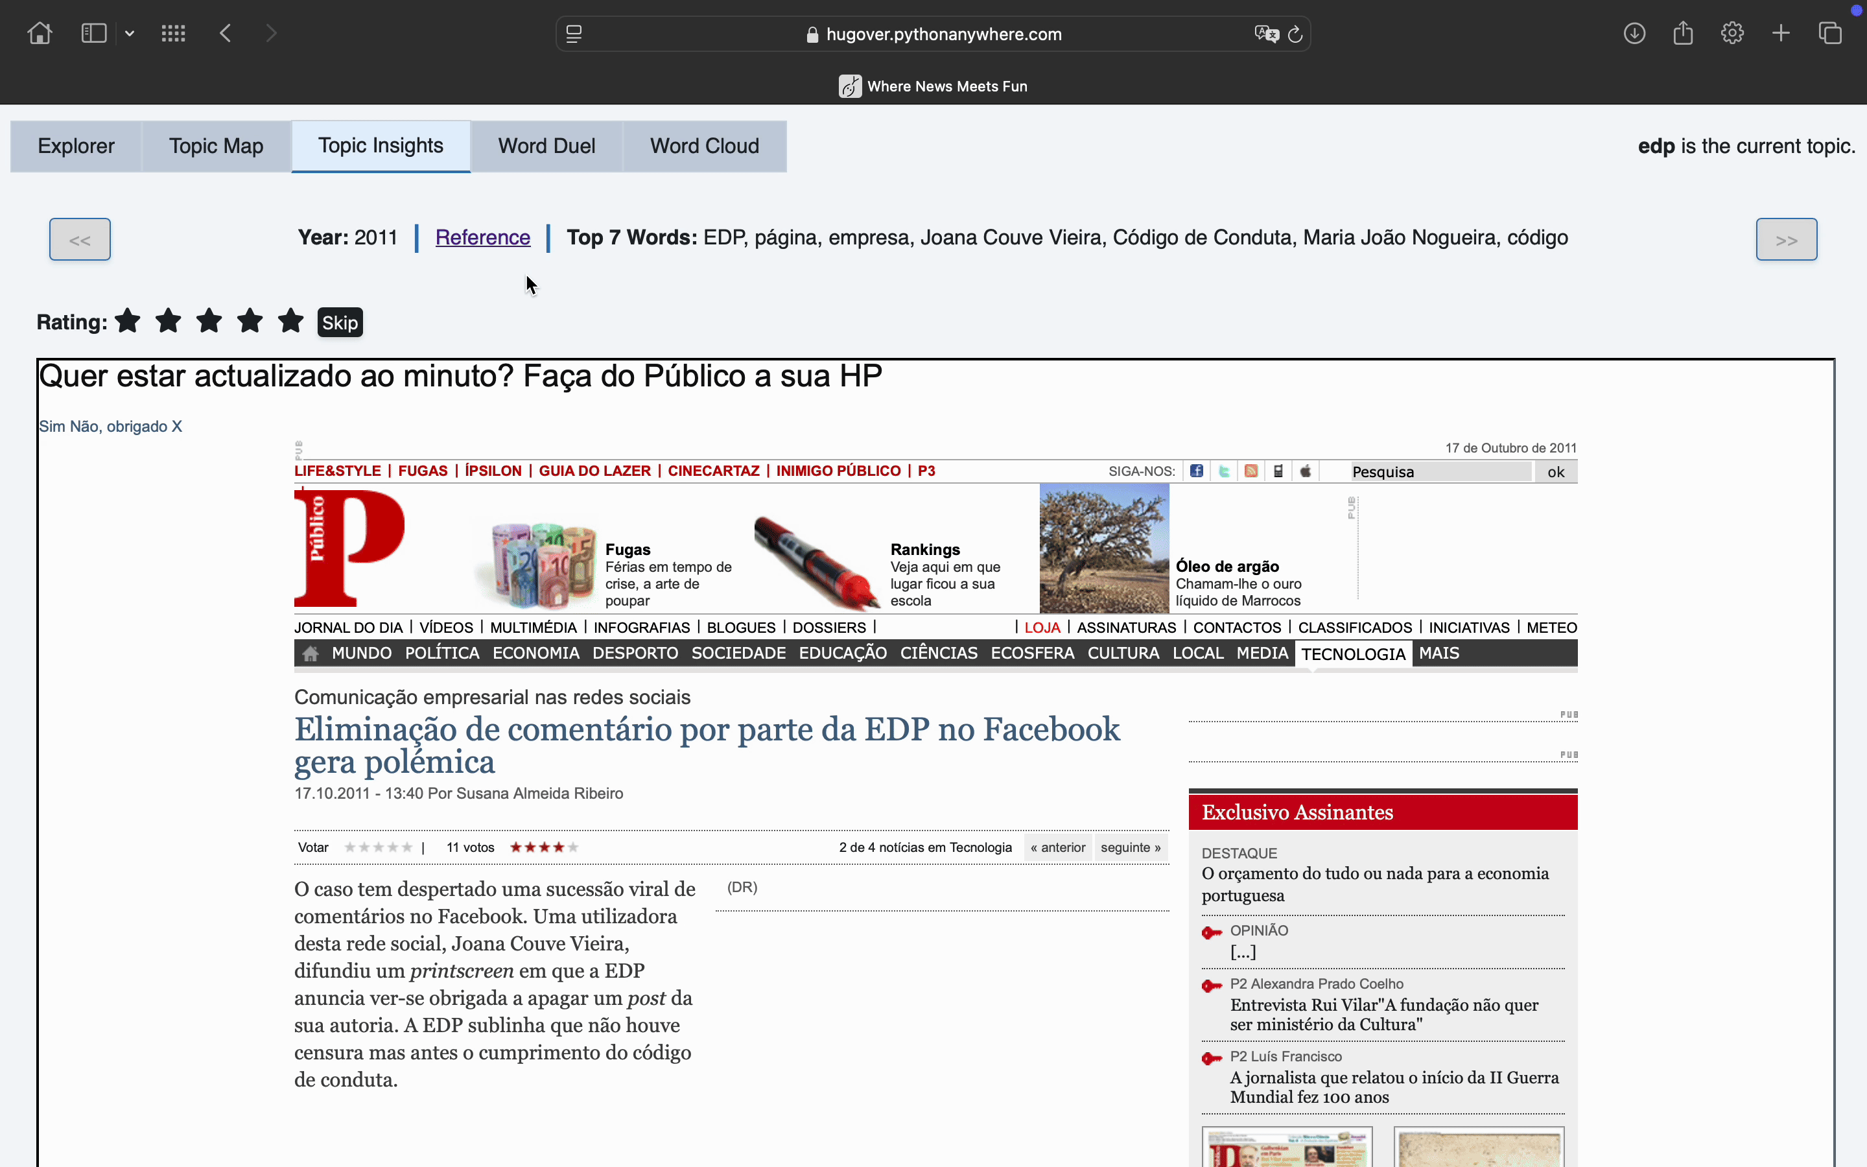Reload the page with refresh icon

tap(1295, 34)
